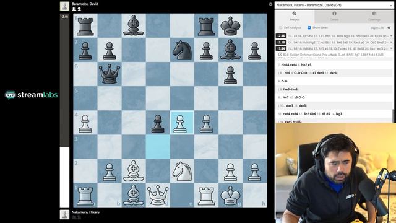Select the white knight on e2
The width and height of the screenshot is (396, 223).
tap(182, 171)
